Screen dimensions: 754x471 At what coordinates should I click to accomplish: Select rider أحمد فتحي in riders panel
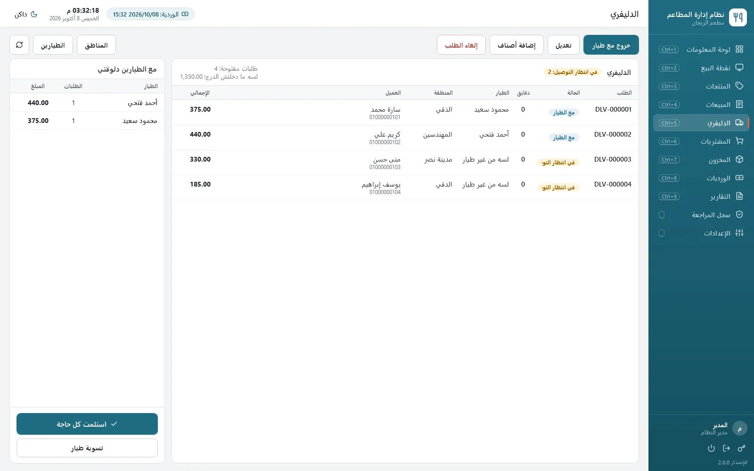[x=87, y=103]
